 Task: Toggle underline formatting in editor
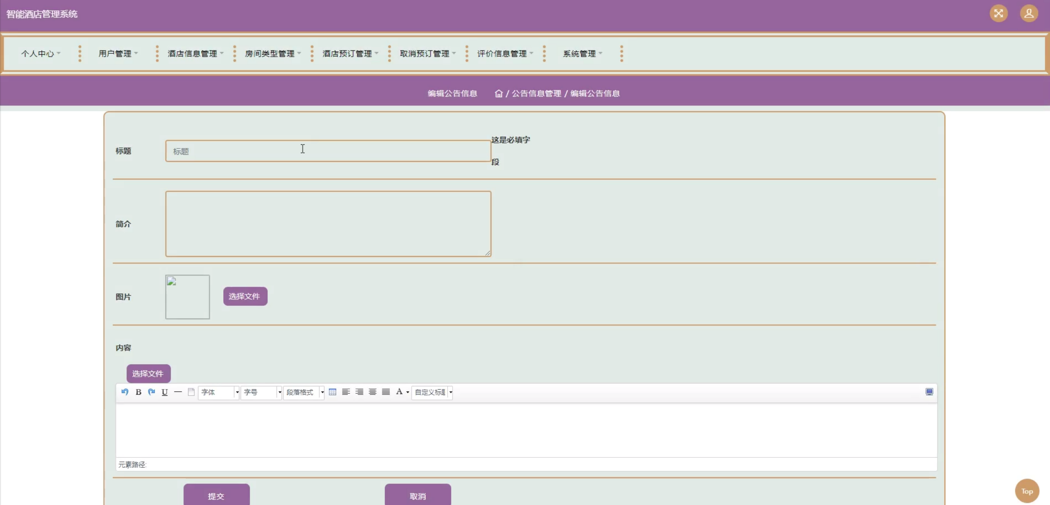tap(165, 392)
